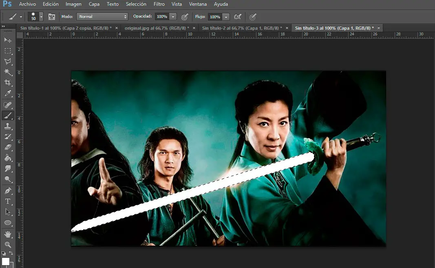Image resolution: width=435 pixels, height=268 pixels.
Task: Switch to original.jpg document tab
Action: click(x=157, y=28)
